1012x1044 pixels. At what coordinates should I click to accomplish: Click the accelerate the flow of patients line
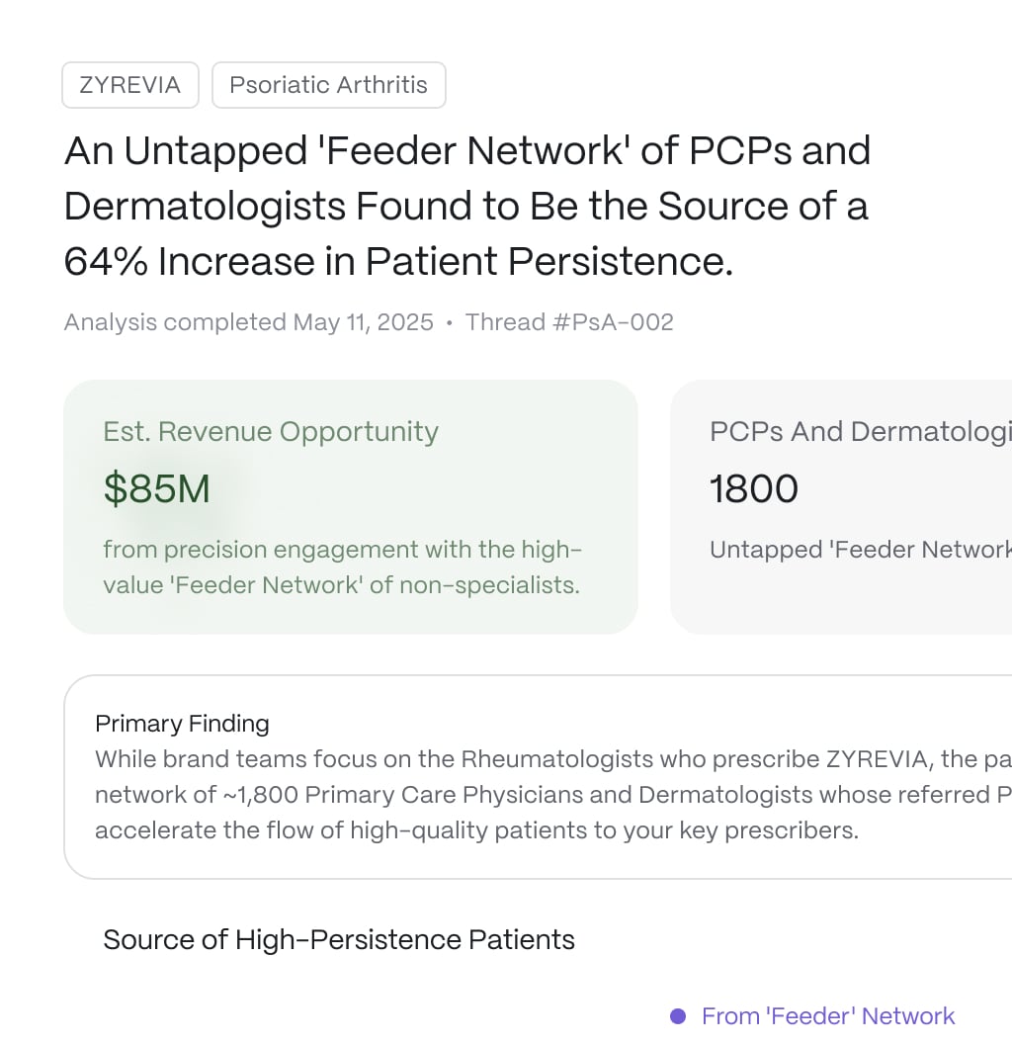476,830
